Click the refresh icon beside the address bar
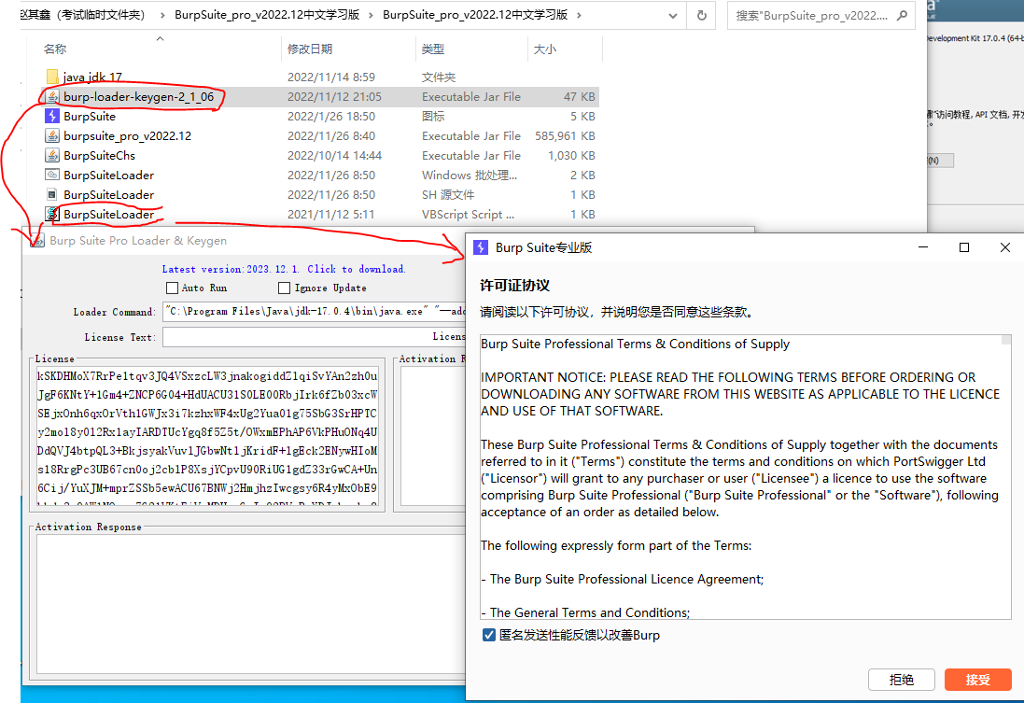 (x=702, y=15)
